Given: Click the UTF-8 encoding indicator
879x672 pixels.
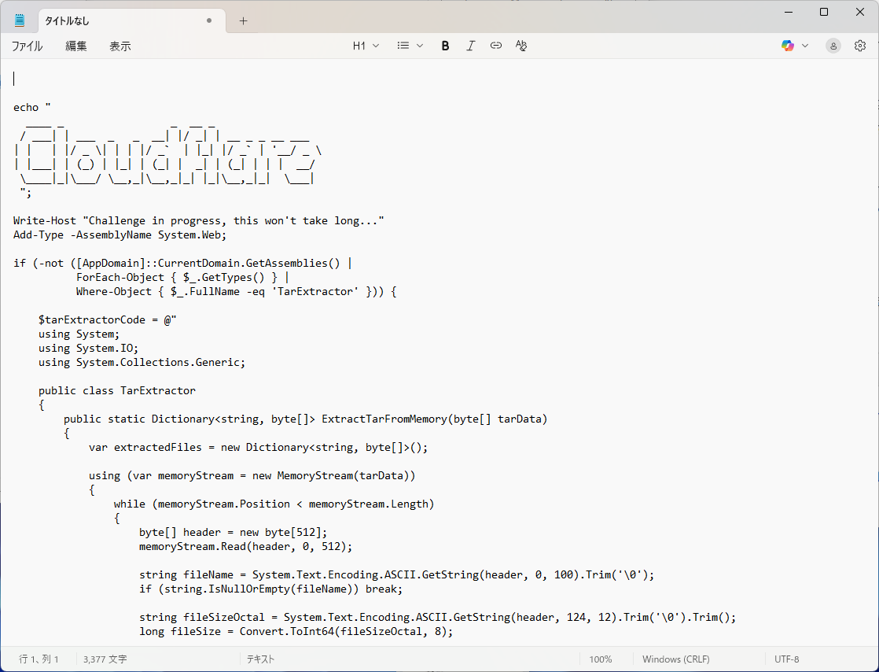Looking at the screenshot, I should [786, 659].
